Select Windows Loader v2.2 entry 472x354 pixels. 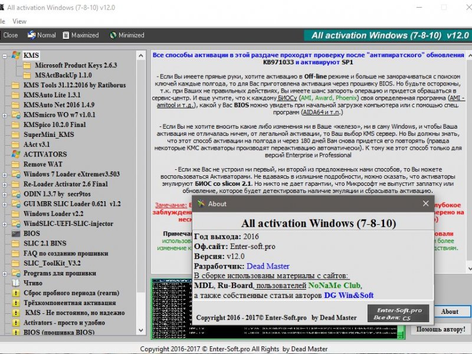click(x=53, y=214)
